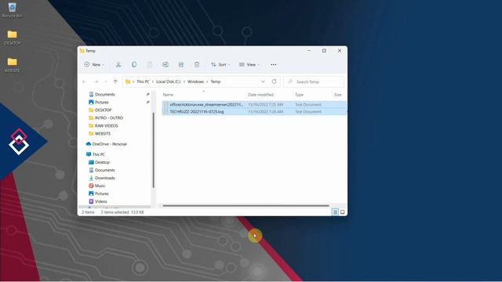Image resolution: width=502 pixels, height=282 pixels.
Task: Click the Search Temp box
Action: 314,81
